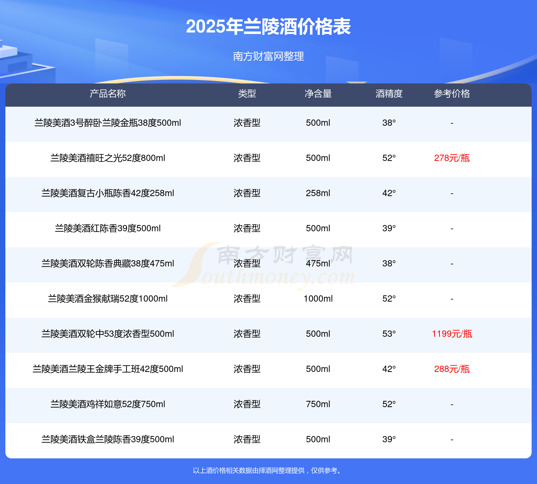Select type cell 浓香型 in the 双轮中53度 row
Image resolution: width=537 pixels, height=484 pixels.
tap(247, 334)
